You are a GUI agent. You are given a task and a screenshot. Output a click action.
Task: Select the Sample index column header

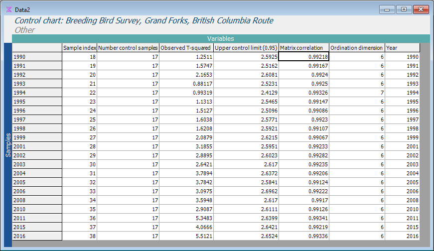[x=79, y=48]
